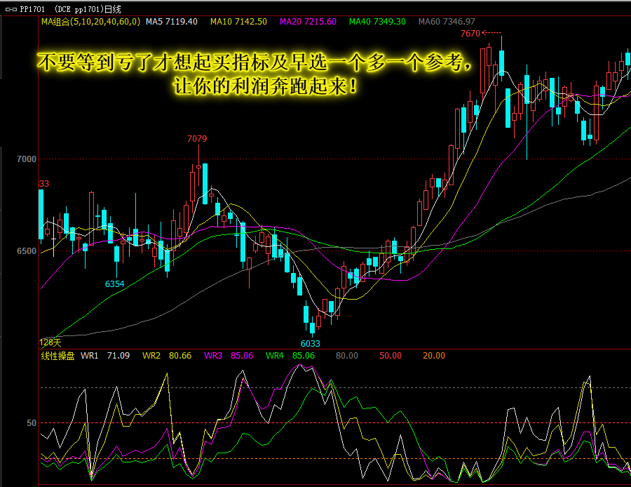Click the 7670 high price marker arrow
Image resolution: width=631 pixels, height=487 pixels.
(491, 33)
